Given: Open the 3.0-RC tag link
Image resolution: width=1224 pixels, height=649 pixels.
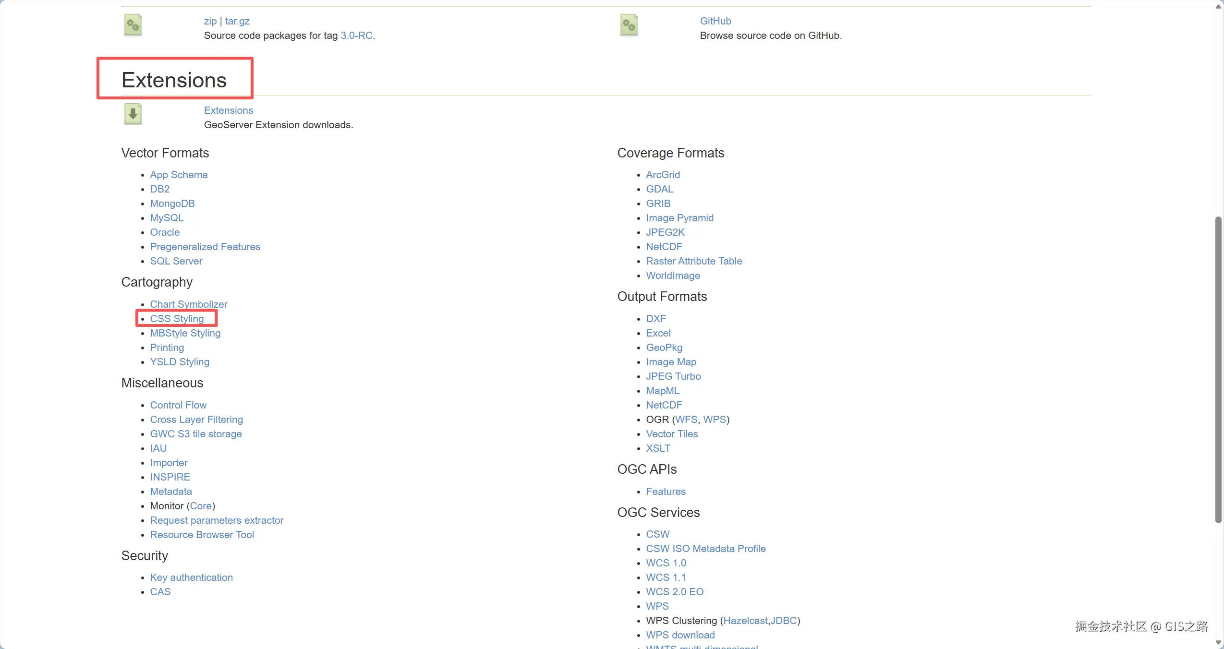Looking at the screenshot, I should tap(356, 36).
